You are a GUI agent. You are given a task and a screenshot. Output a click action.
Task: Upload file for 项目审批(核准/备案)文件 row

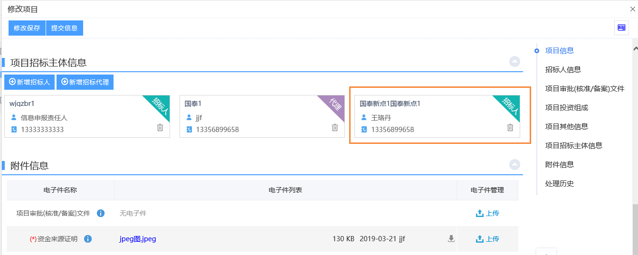(x=487, y=214)
